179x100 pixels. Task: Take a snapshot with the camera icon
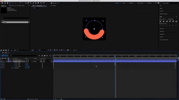coord(68,50)
